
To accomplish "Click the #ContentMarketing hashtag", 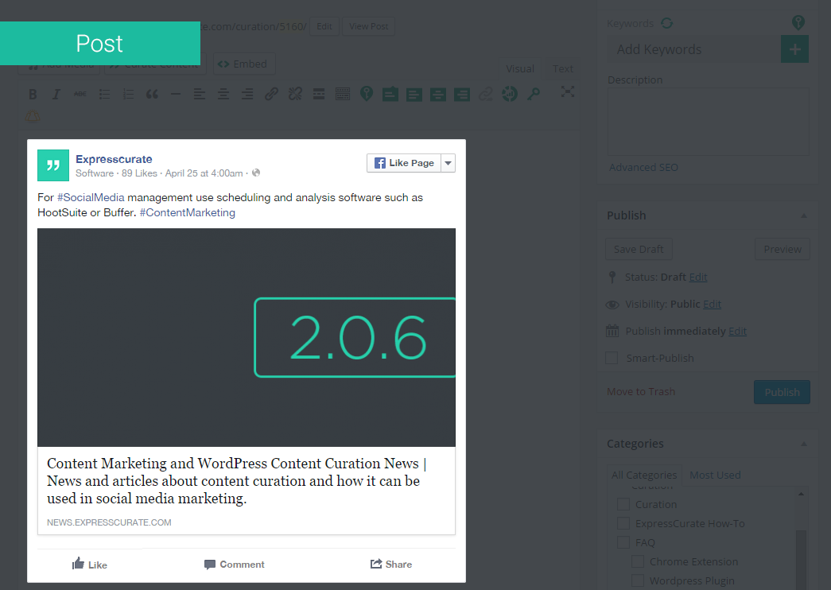I will pos(187,212).
